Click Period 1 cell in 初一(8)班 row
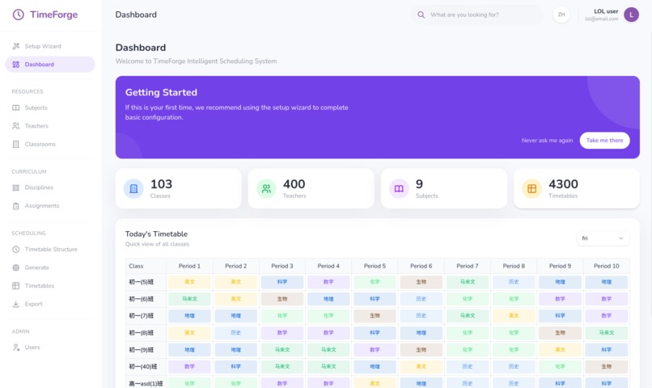The width and height of the screenshot is (652, 388). tap(189, 333)
